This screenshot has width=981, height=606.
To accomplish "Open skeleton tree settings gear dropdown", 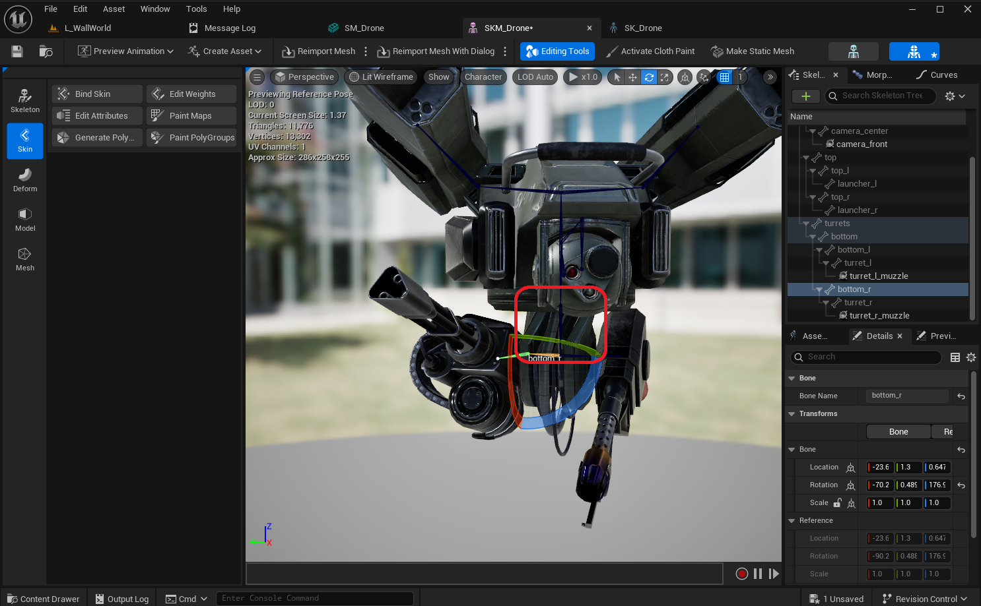I will (x=955, y=96).
